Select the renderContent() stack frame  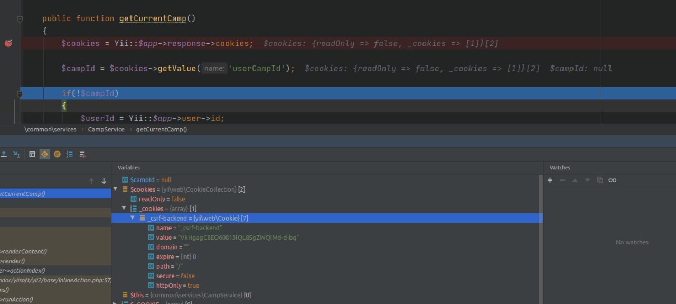tap(55, 251)
